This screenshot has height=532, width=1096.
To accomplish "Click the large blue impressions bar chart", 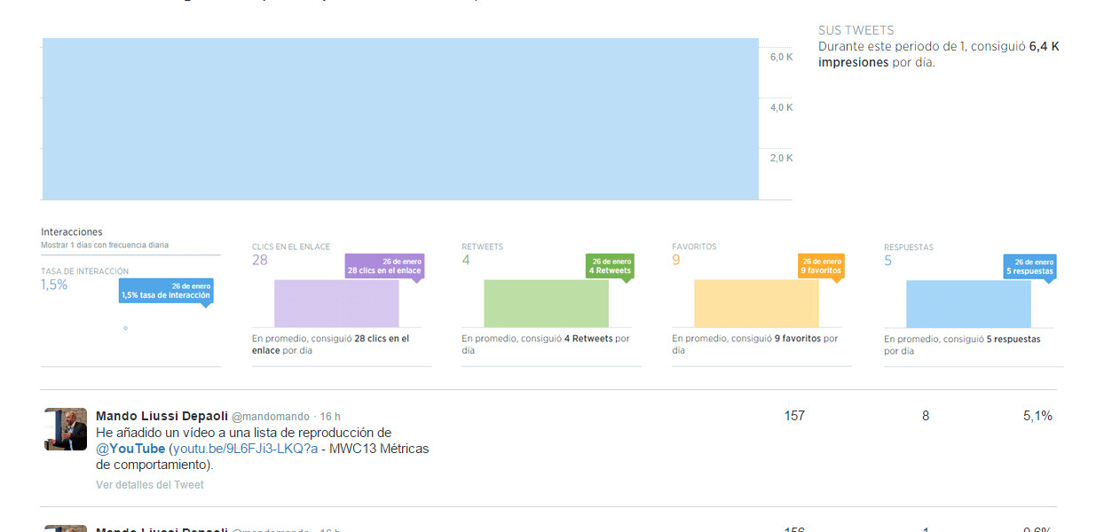I will 400,119.
